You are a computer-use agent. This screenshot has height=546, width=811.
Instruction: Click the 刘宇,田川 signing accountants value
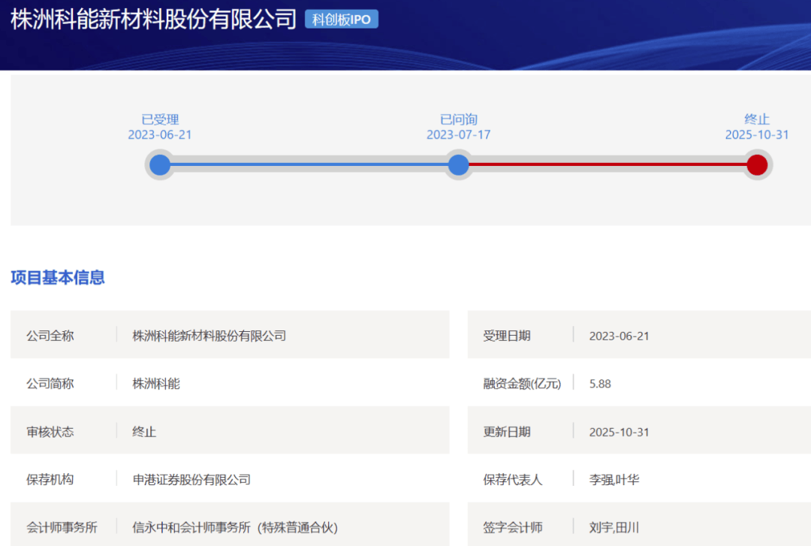614,527
